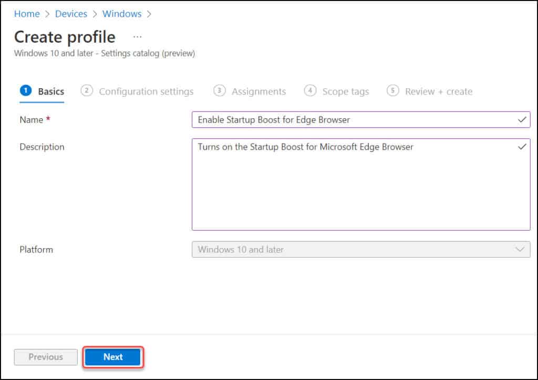Viewport: 538px width, 380px height.
Task: Open the Home breadcrumb link
Action: (x=27, y=14)
